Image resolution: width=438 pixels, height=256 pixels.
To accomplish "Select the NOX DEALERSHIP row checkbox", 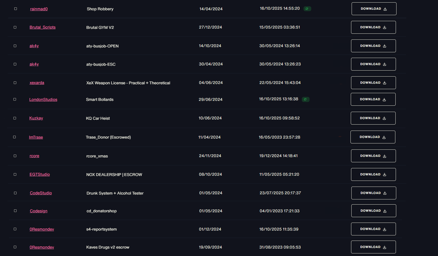I will click(x=15, y=175).
